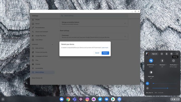Open the status tray showing the clock
This screenshot has width=181, height=102.
175,99
